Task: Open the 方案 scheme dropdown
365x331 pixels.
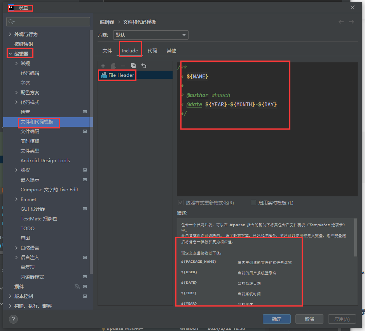Action: [150, 35]
